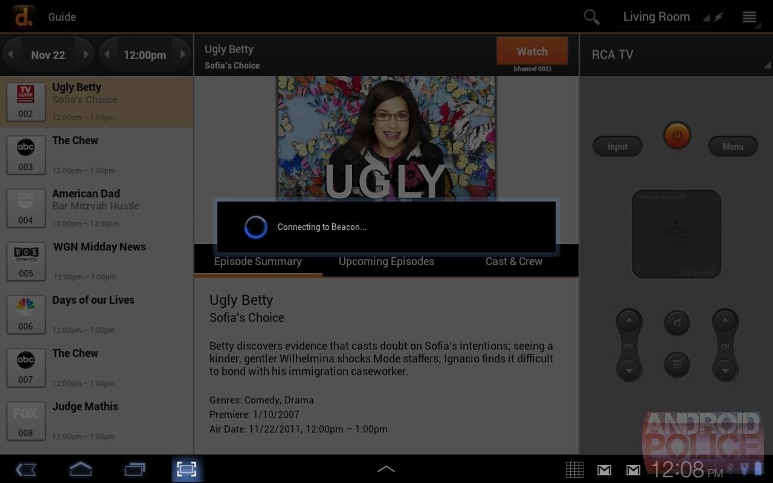
Task: Go to an earlier time via 12:00pm left arrow
Action: click(106, 54)
